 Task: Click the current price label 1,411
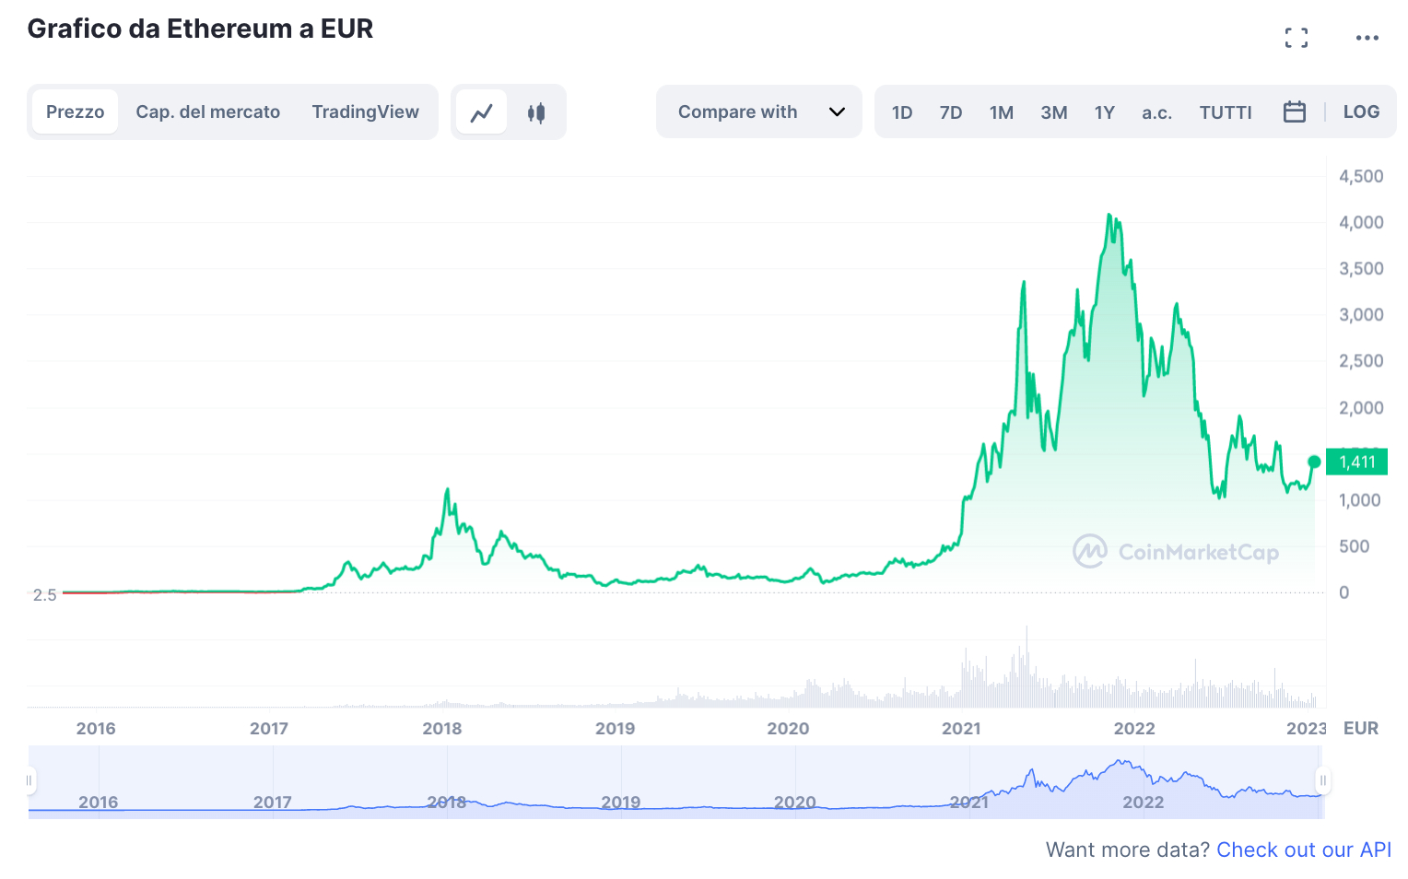(1356, 462)
